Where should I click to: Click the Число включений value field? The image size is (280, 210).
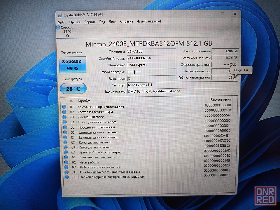[221, 71]
